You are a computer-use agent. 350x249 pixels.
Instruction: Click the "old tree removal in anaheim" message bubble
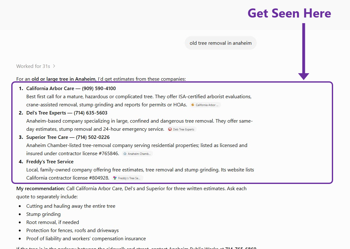click(x=220, y=43)
